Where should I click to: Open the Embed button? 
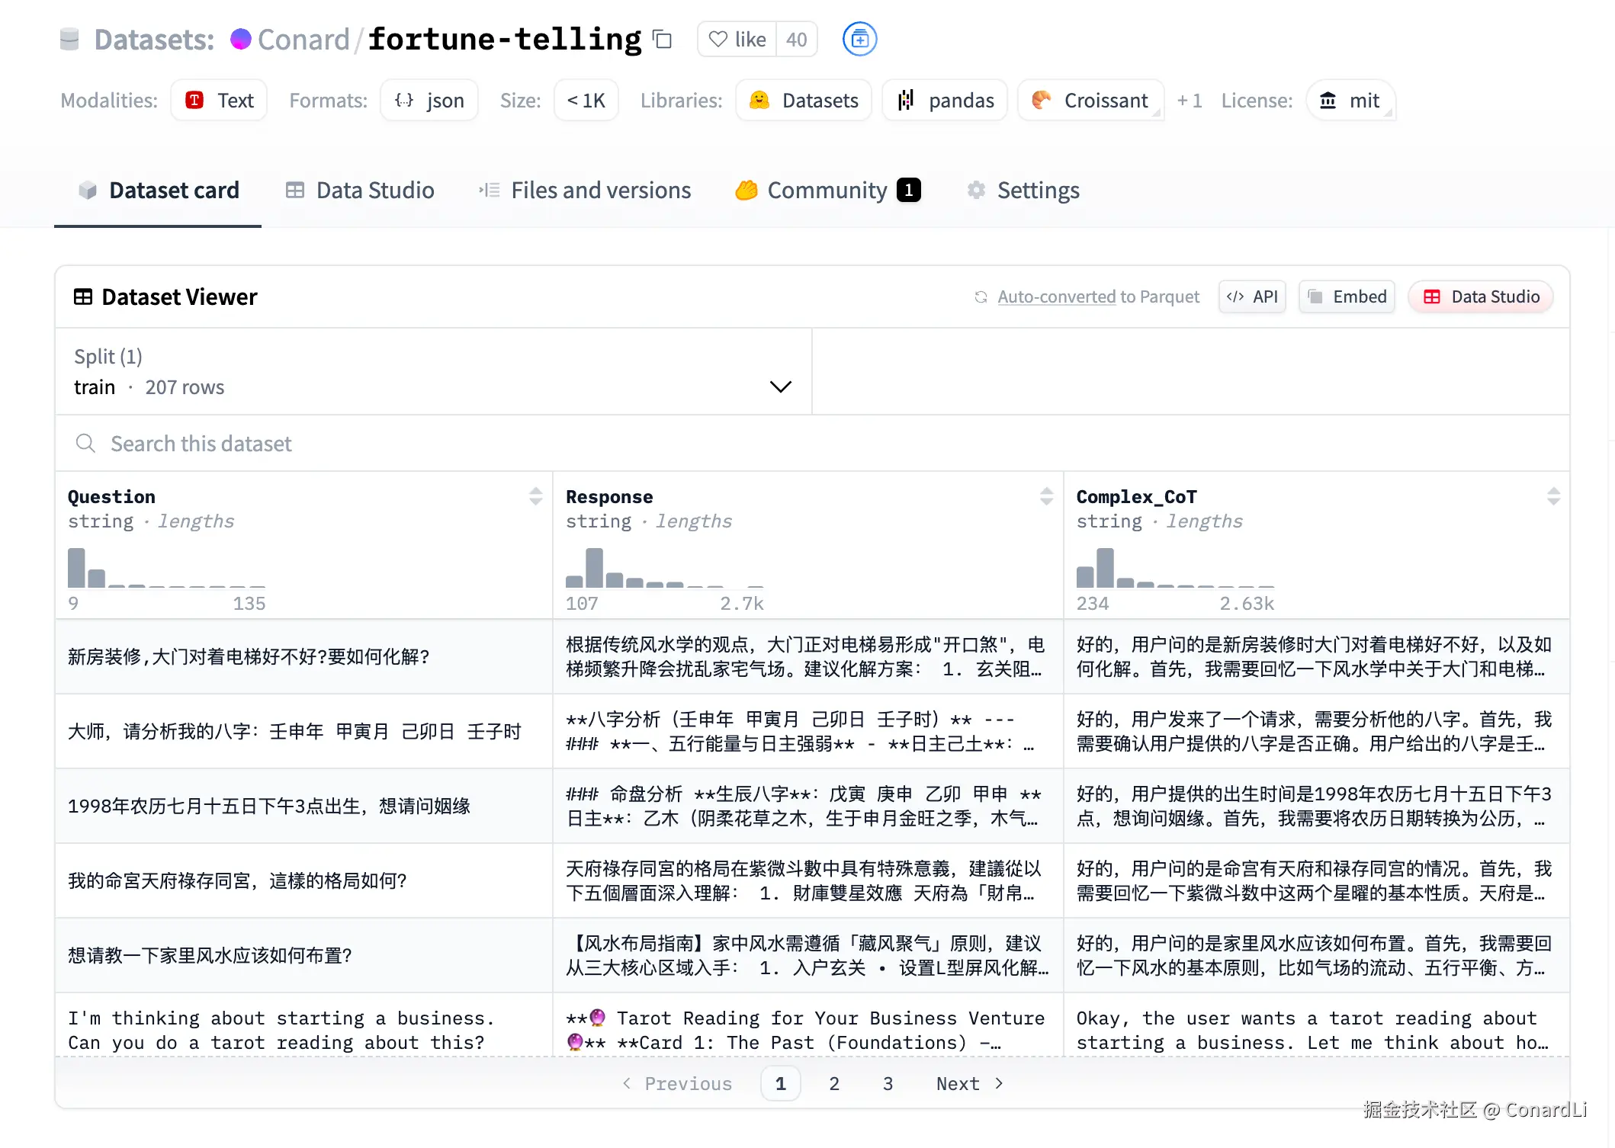[x=1347, y=297]
